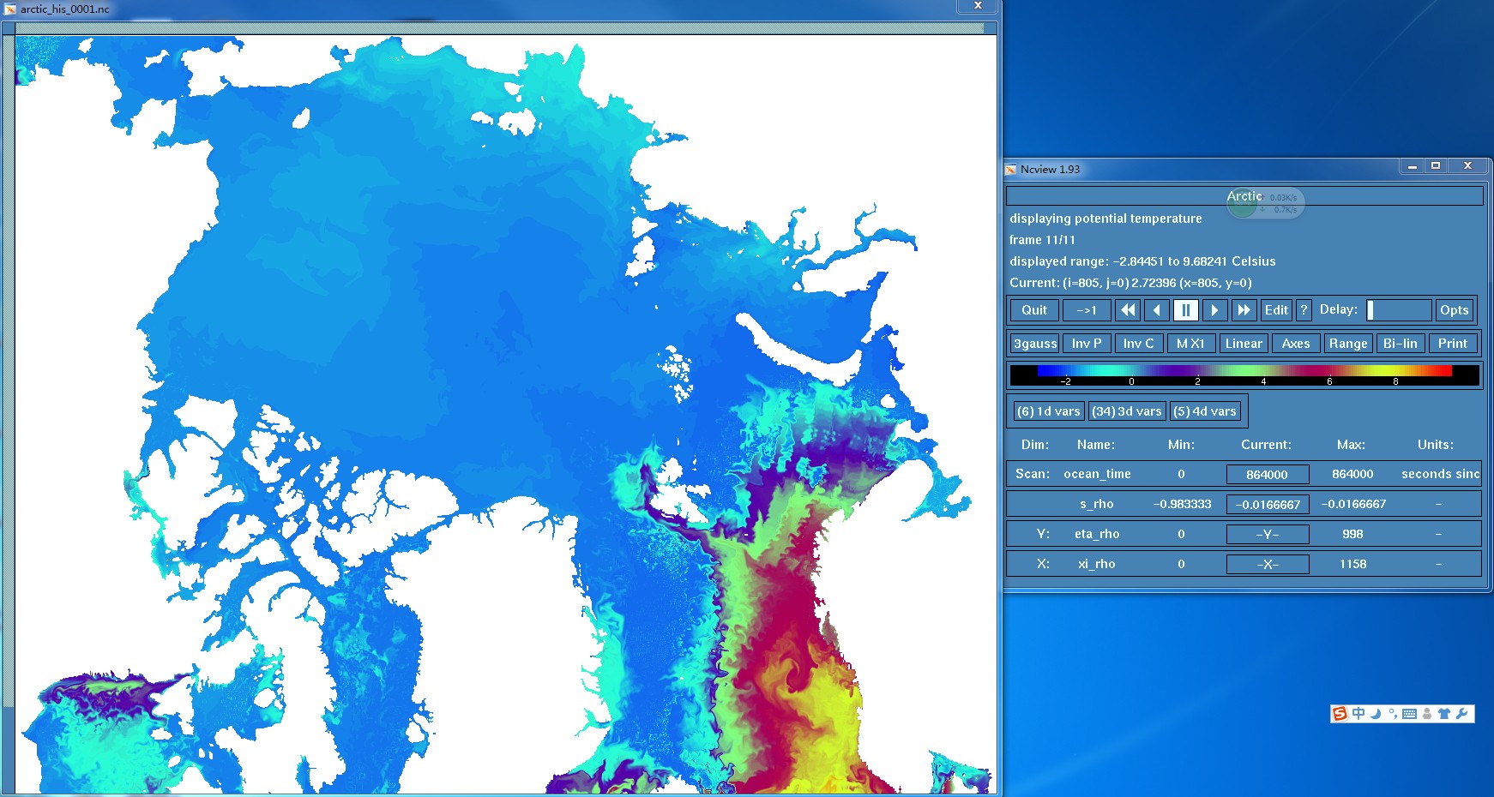
Task: Click the Sogou soft keyboard icon
Action: (x=1409, y=714)
